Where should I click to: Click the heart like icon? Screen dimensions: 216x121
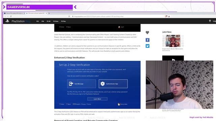pos(147,33)
